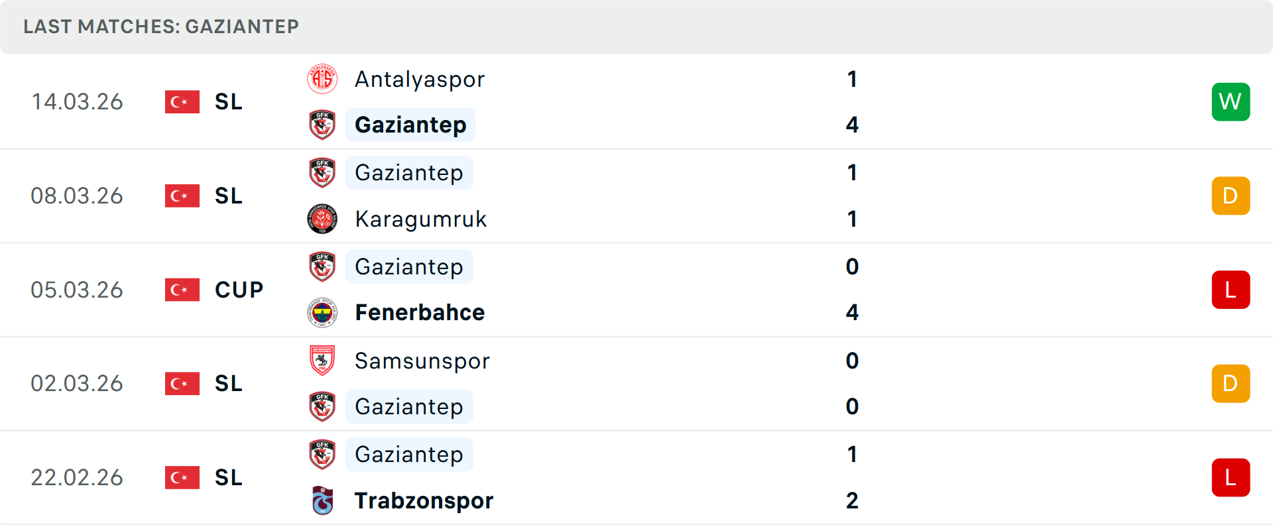Image resolution: width=1273 pixels, height=525 pixels.
Task: Click the green W result badge
Action: (x=1231, y=101)
